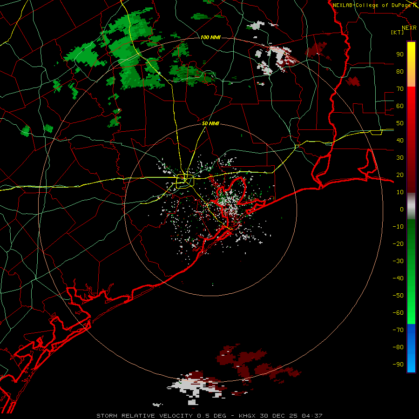Click the 80 value on the velocity scale
Image resolution: width=419 pixels, height=419 pixels.
[x=400, y=71]
